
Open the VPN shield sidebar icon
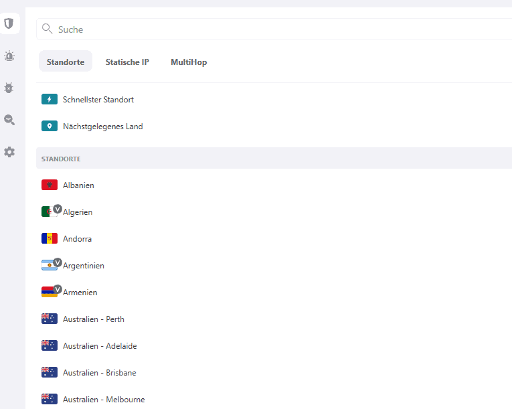point(9,23)
